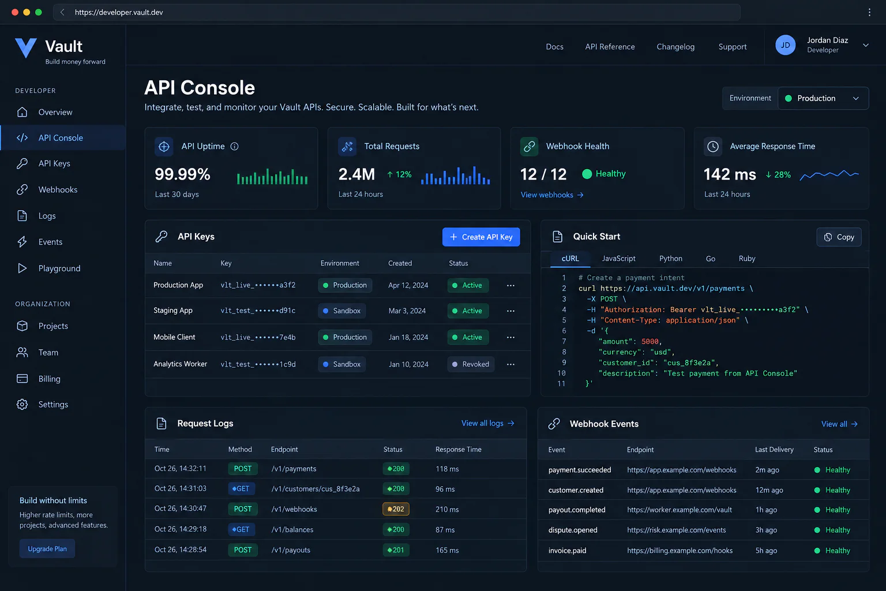Open Webhooks via its sidebar link icon
Image resolution: width=886 pixels, height=591 pixels.
[22, 189]
